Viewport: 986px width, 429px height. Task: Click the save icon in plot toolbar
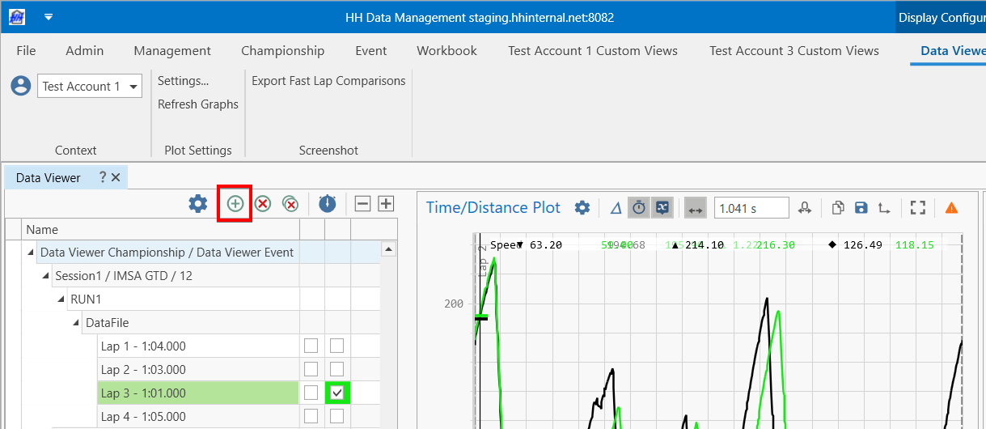click(x=861, y=208)
